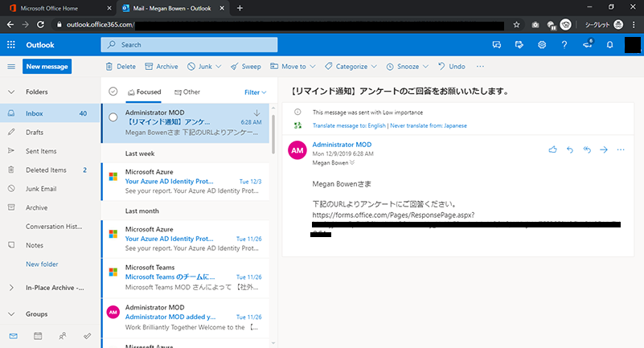Screen dimensions: 644x348
Task: Forward the open message
Action: [604, 149]
